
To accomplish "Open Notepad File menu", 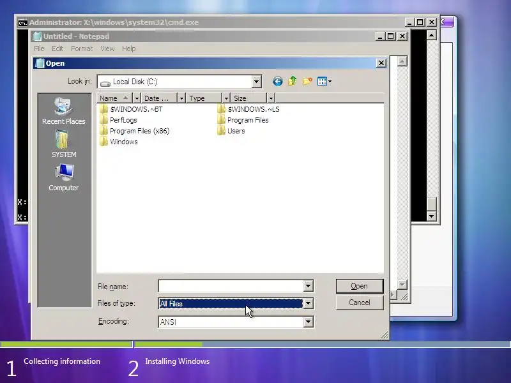I will 39,49.
